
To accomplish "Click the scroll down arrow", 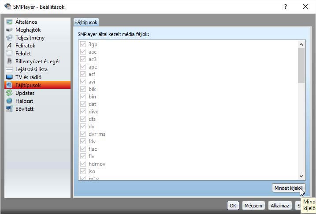I will pyautogui.click(x=301, y=176).
